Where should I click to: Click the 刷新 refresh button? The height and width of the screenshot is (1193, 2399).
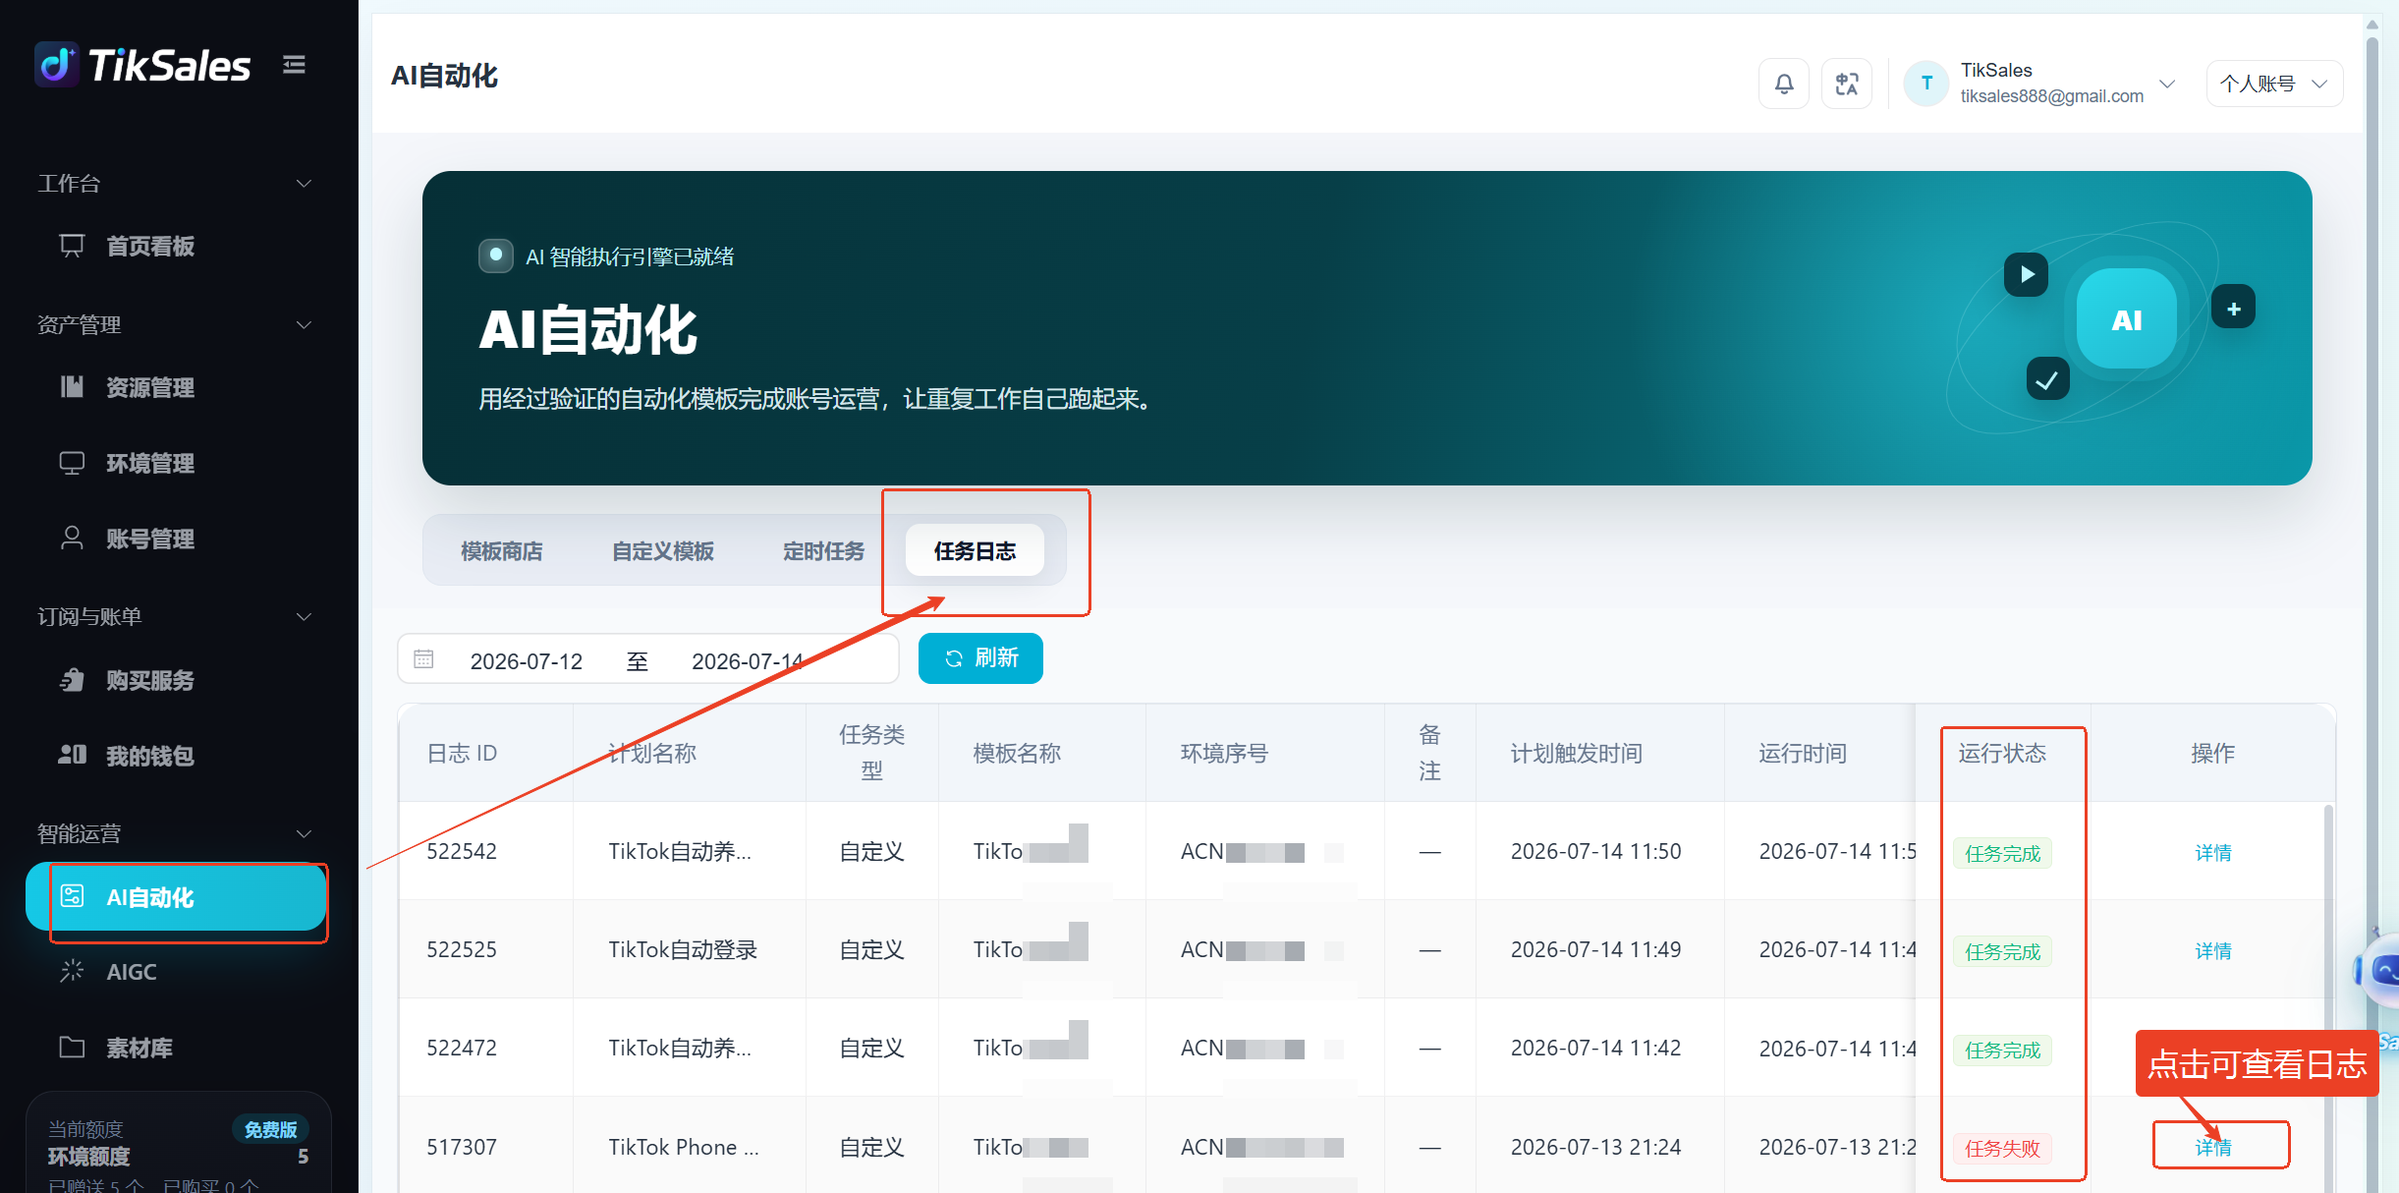(x=980, y=658)
